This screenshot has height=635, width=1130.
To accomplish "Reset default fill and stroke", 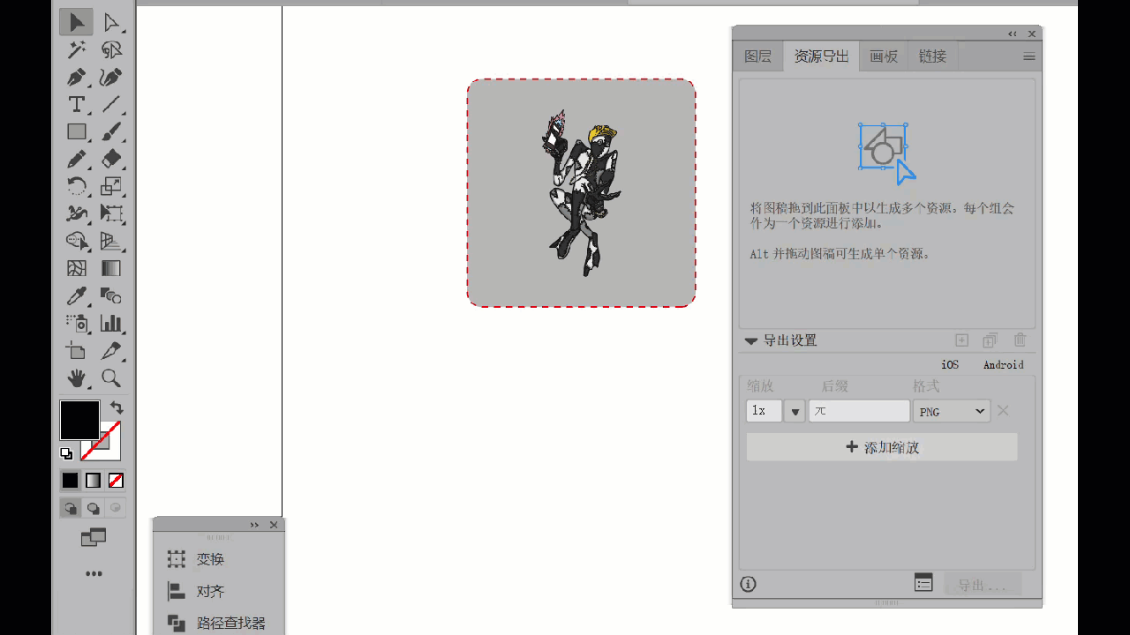I will point(66,453).
